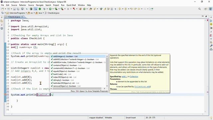Select the hashCode() : int proposal
Viewport: 213px width, 120px height.
point(78,74)
